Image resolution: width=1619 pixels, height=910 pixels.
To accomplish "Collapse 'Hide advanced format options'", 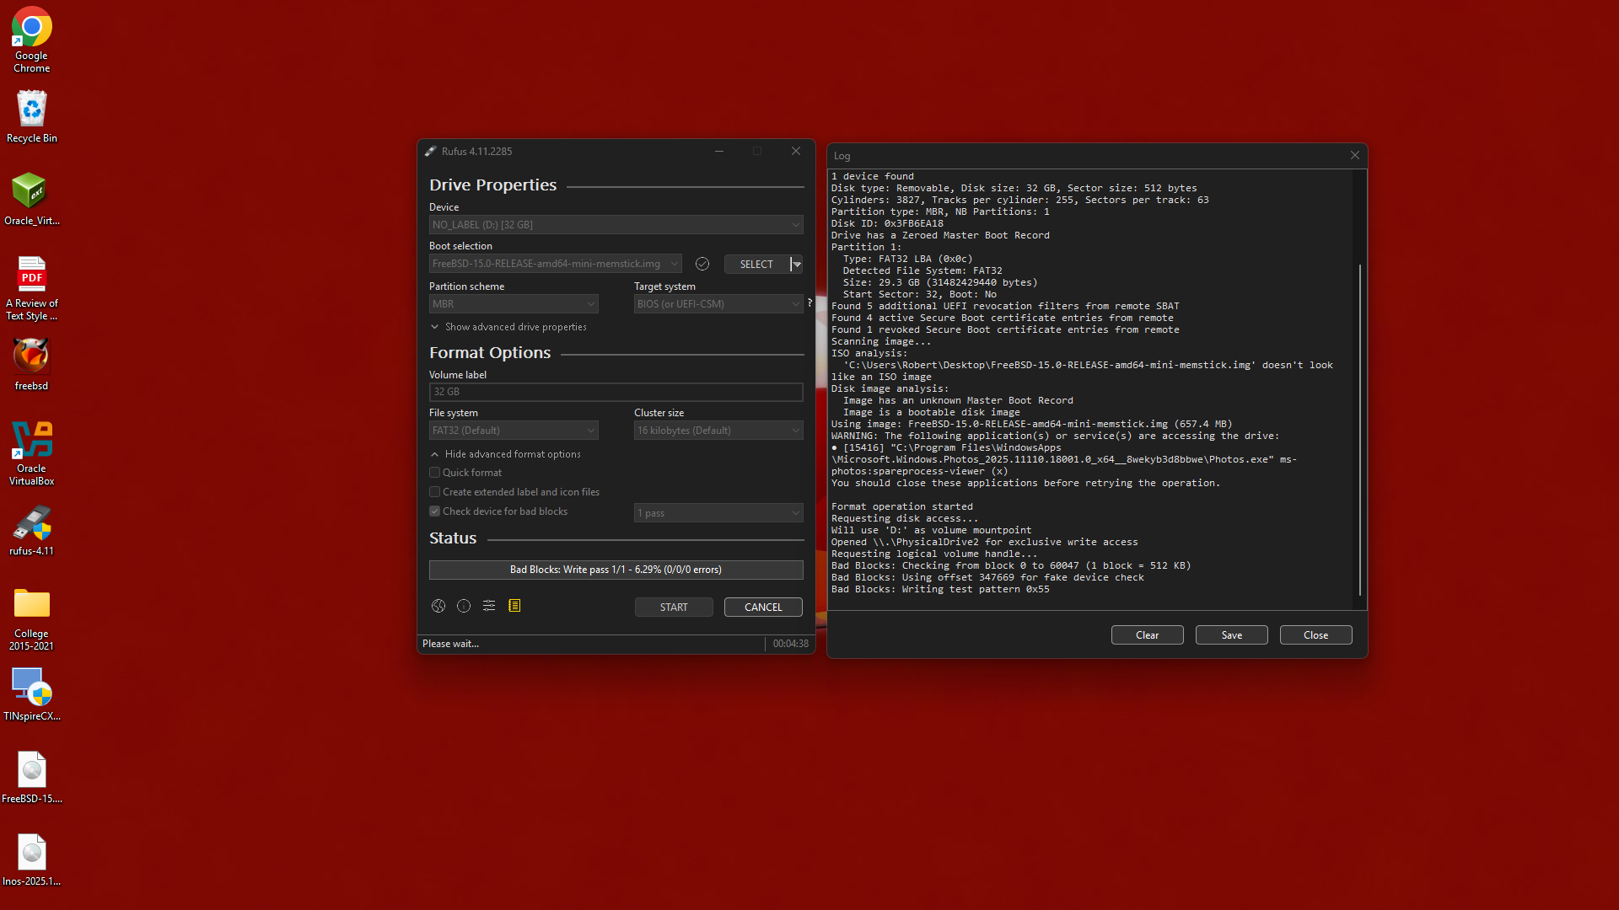I will [x=505, y=453].
